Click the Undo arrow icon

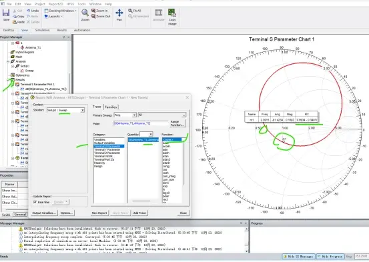(29, 11)
